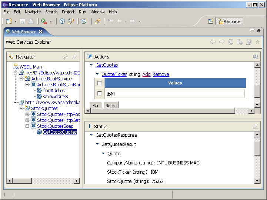The width and height of the screenshot is (267, 200).
Task: Collapse the GetQuotesResult triangle
Action: (97, 144)
